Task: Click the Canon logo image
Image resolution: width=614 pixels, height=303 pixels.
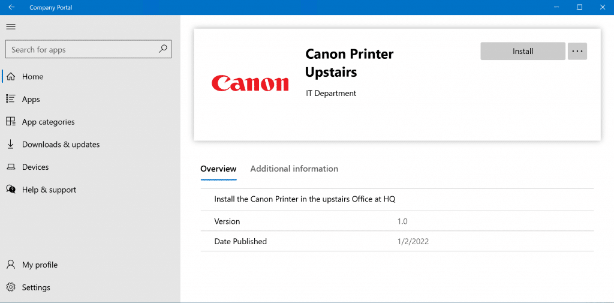Action: (250, 83)
